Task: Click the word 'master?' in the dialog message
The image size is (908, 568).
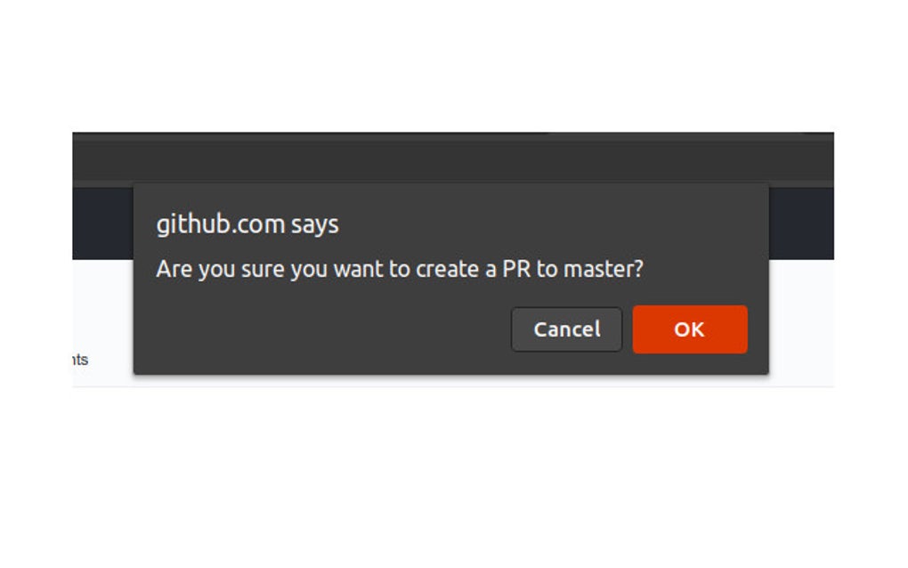Action: pos(604,269)
